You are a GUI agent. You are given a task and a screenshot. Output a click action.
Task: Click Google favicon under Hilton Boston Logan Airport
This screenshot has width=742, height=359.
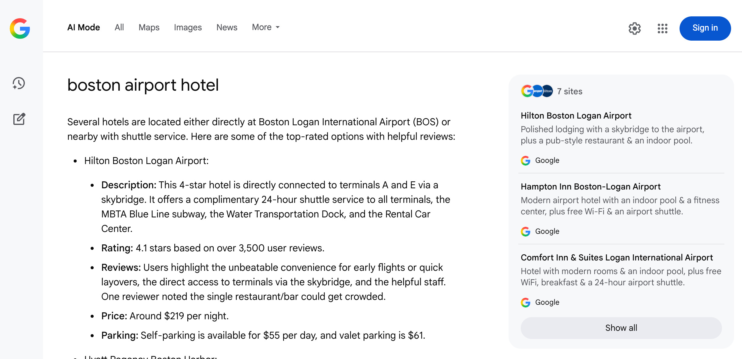click(526, 160)
